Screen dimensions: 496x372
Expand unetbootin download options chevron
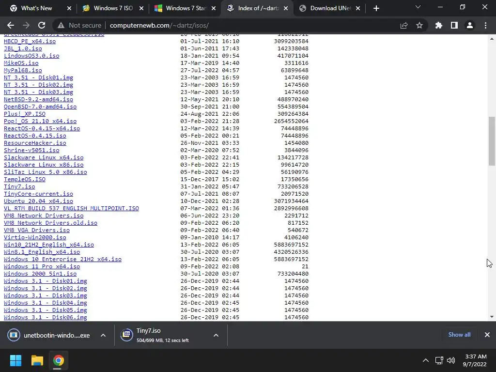coord(103,335)
